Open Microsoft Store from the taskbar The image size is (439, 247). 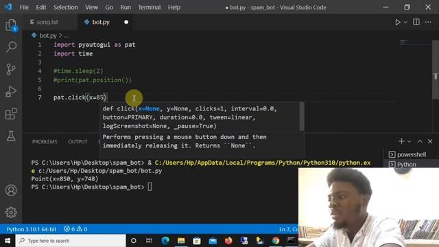197,241
